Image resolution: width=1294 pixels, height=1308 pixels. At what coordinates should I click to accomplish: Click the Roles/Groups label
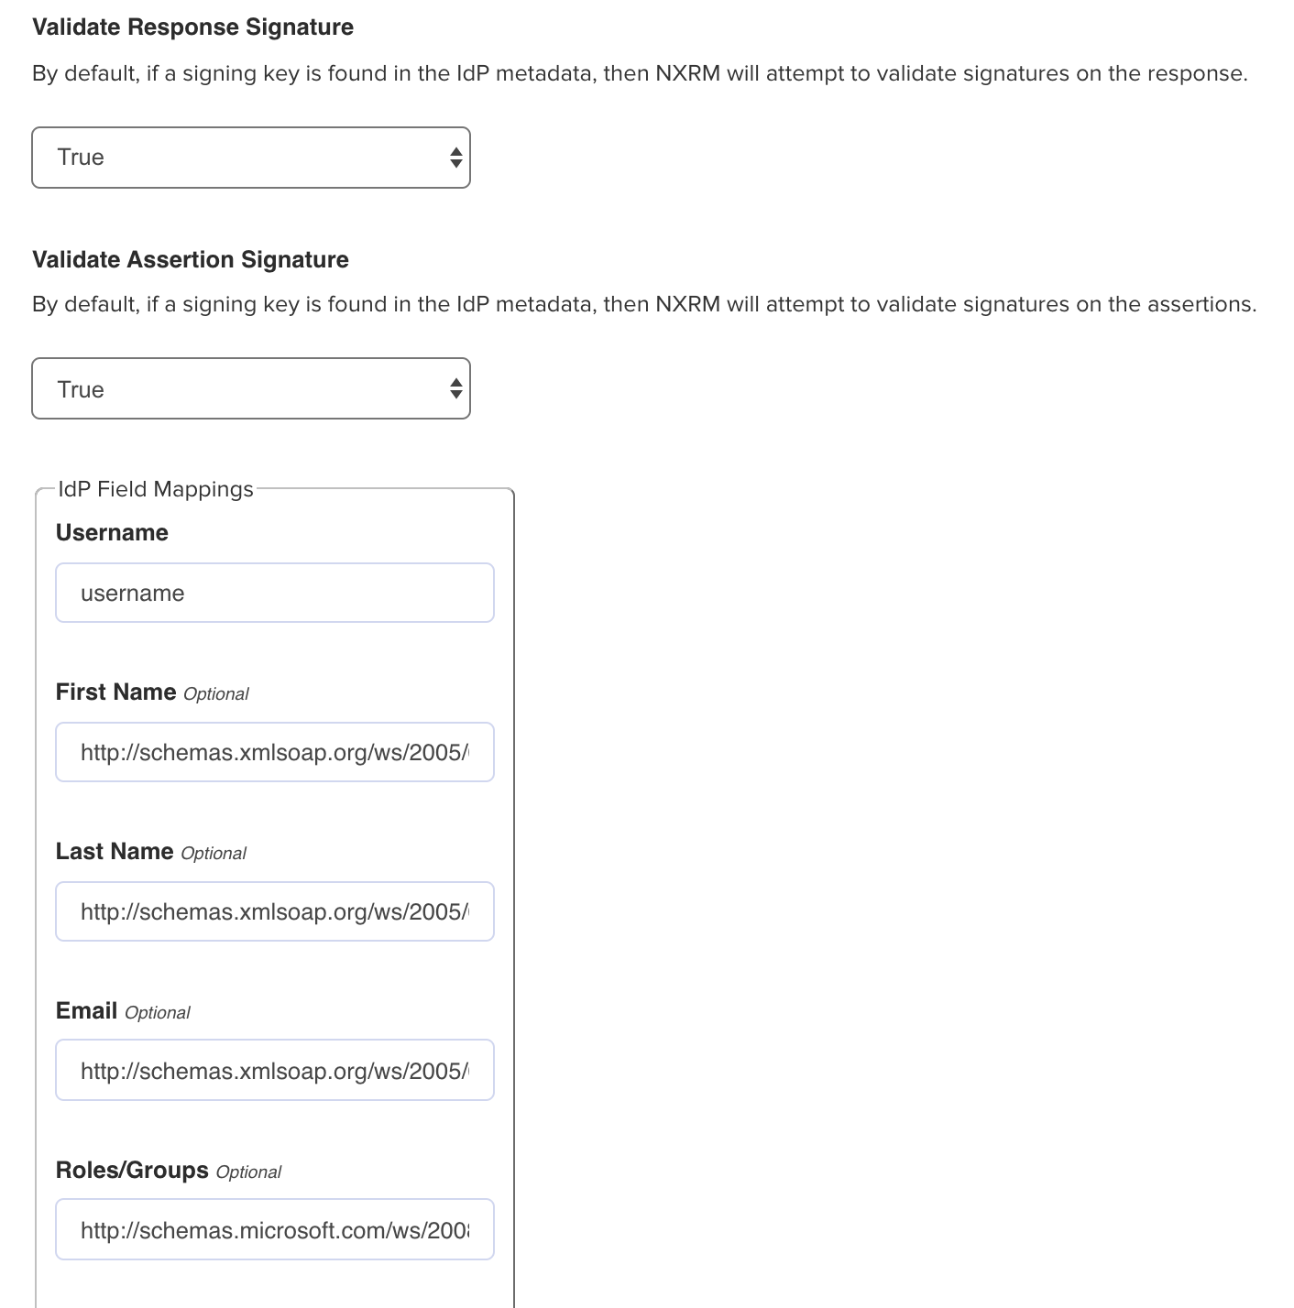132,1171
